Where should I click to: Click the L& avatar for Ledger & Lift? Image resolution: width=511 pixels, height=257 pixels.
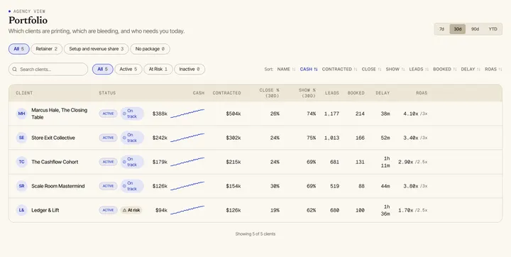[x=21, y=210]
